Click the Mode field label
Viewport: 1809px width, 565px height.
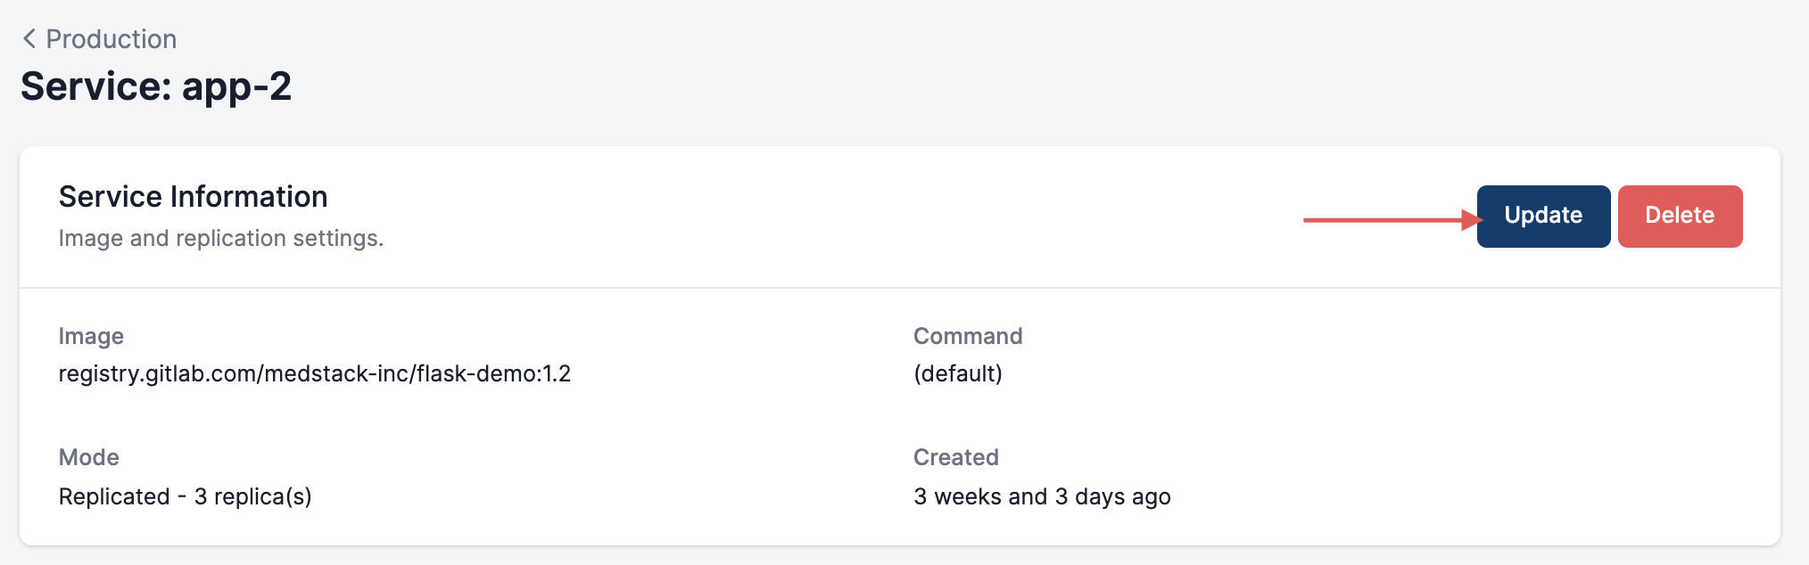(x=88, y=457)
